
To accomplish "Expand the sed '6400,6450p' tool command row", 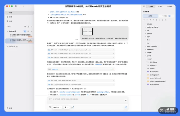I will 81,58.
